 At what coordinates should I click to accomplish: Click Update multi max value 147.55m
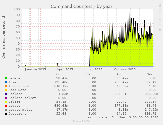(152, 110)
